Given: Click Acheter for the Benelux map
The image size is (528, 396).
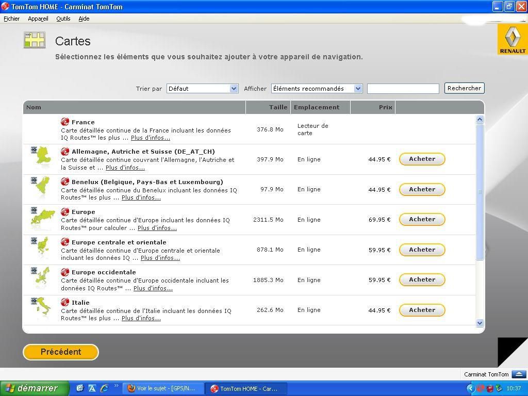Looking at the screenshot, I should [x=422, y=189].
